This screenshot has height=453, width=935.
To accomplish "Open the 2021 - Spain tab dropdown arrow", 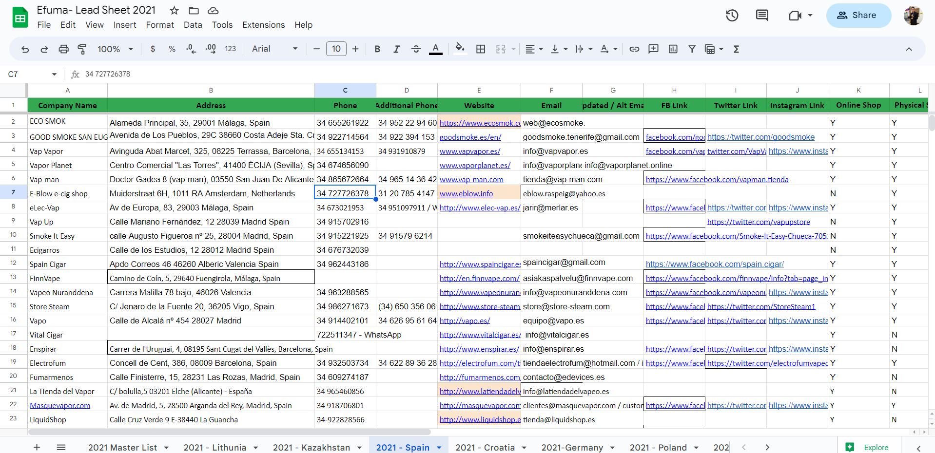I will (439, 447).
